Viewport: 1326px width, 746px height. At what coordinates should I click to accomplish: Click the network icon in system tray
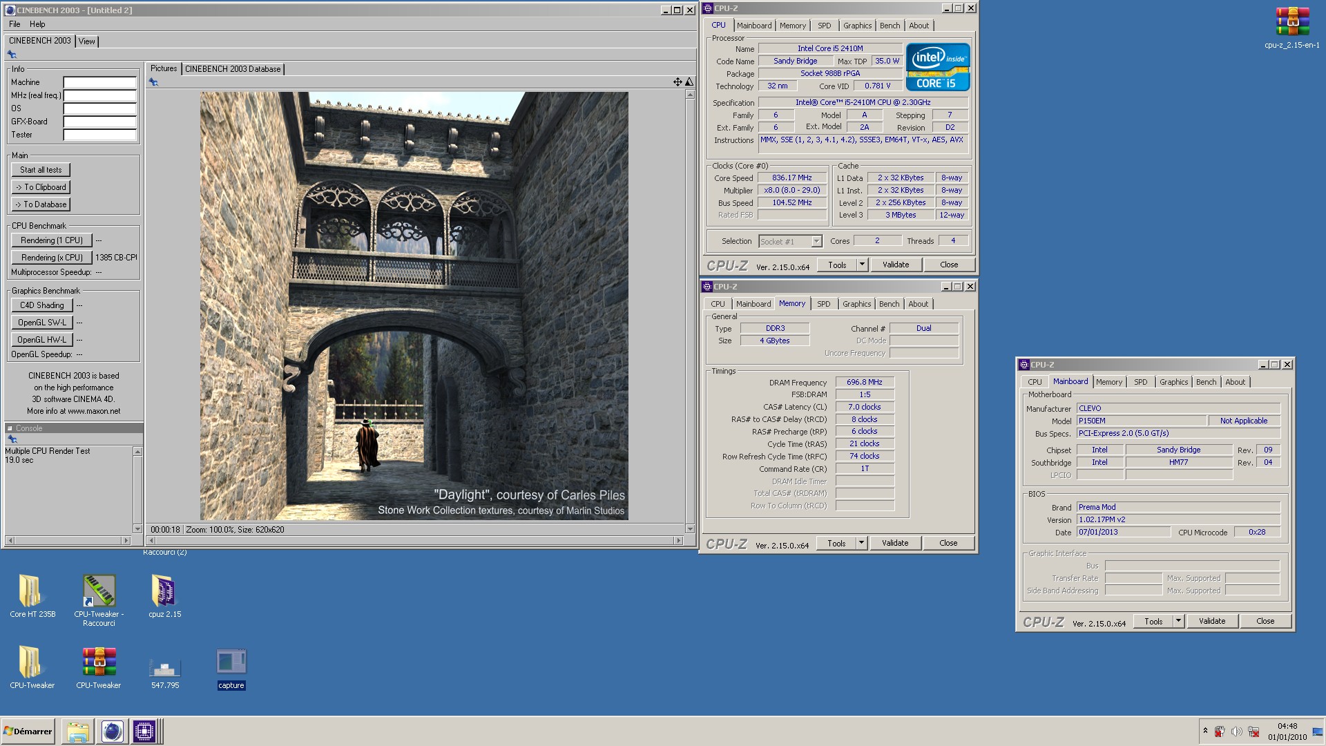pos(1253,731)
